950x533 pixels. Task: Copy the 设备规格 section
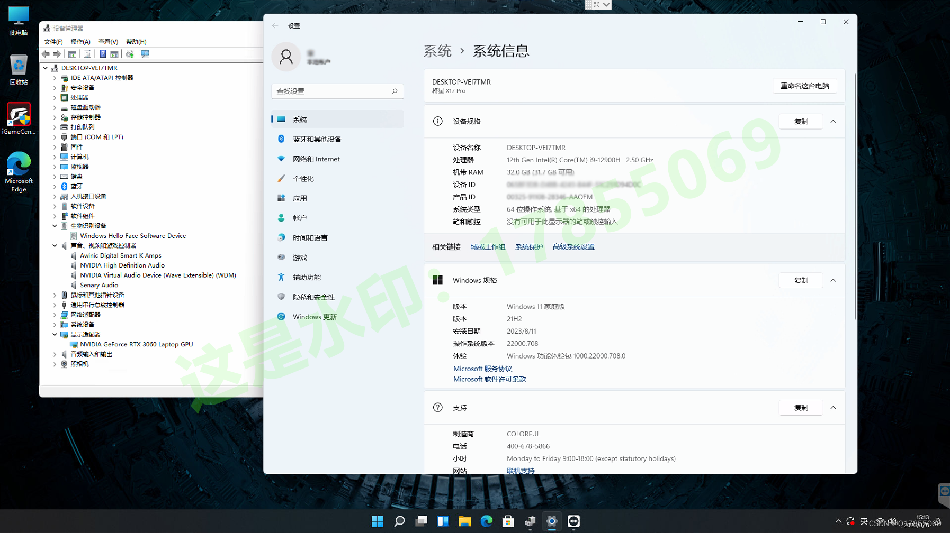coord(801,122)
